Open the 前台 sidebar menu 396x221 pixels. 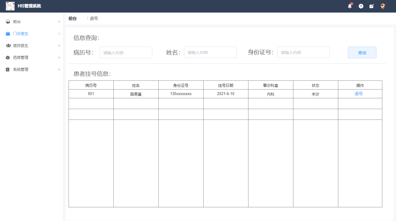click(31, 22)
